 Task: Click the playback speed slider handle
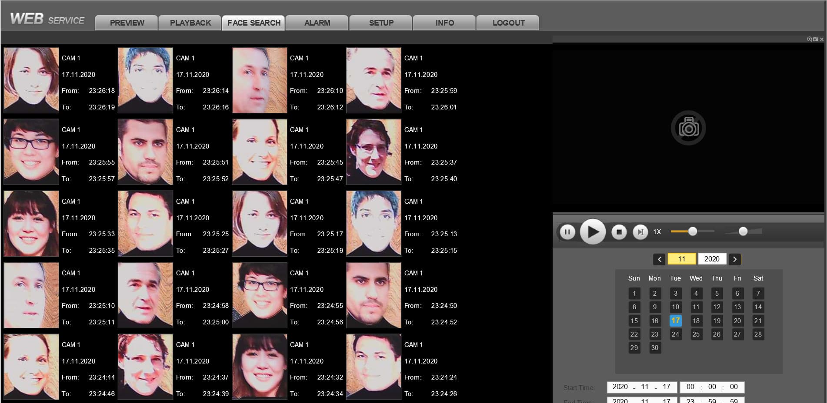click(x=693, y=231)
